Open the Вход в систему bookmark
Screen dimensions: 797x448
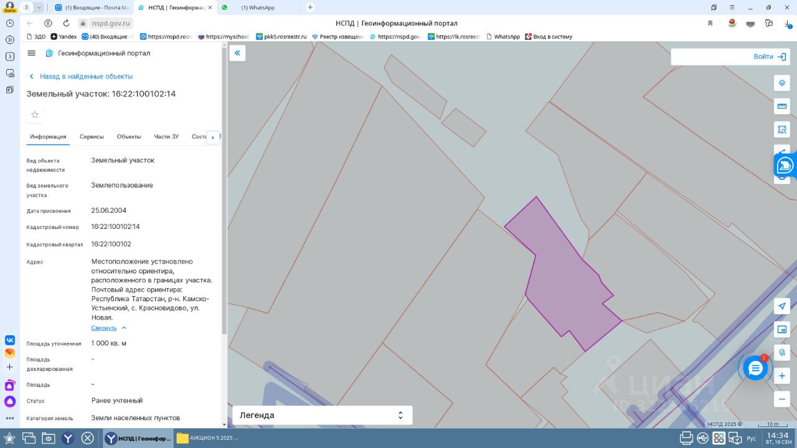549,37
